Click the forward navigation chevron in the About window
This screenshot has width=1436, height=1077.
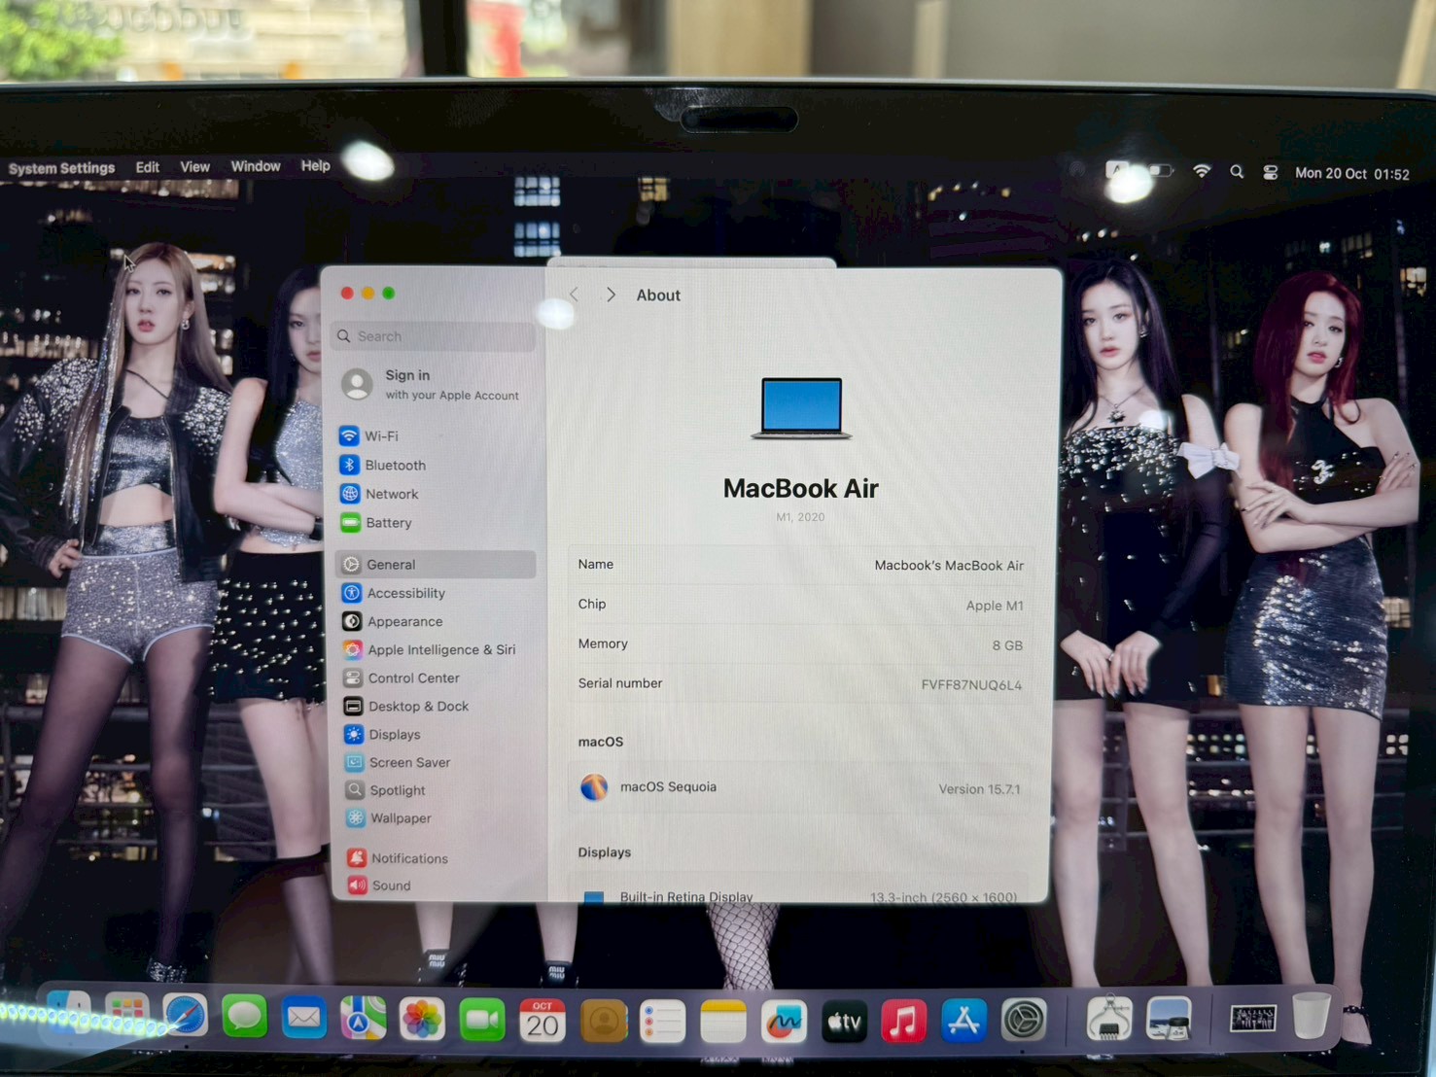tap(611, 294)
